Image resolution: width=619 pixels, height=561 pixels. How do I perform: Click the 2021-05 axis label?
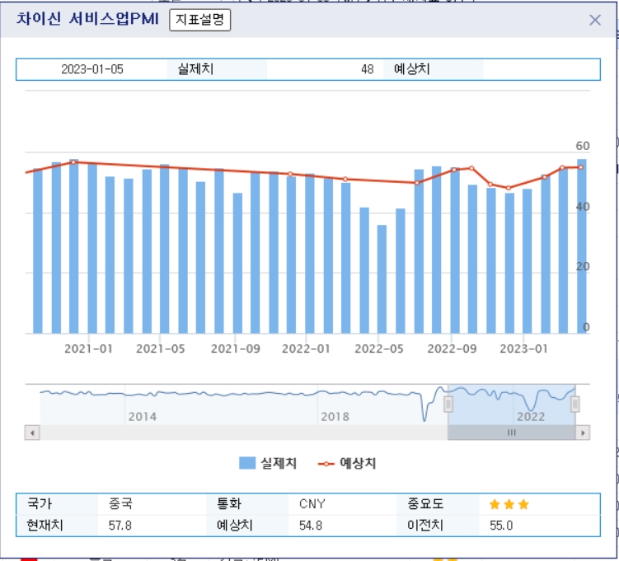(160, 348)
